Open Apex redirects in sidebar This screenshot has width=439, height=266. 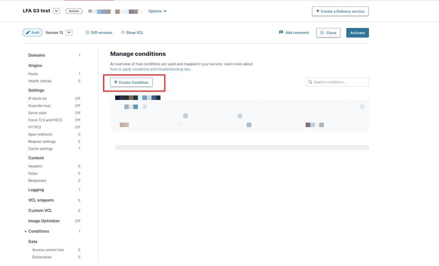pyautogui.click(x=40, y=134)
